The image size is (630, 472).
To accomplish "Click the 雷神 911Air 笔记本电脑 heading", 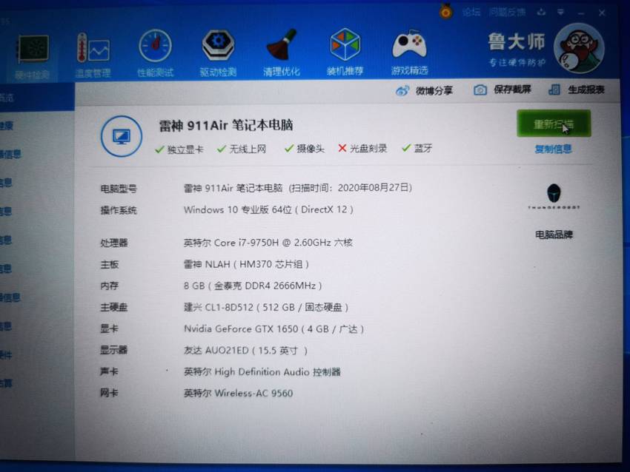I will click(226, 126).
